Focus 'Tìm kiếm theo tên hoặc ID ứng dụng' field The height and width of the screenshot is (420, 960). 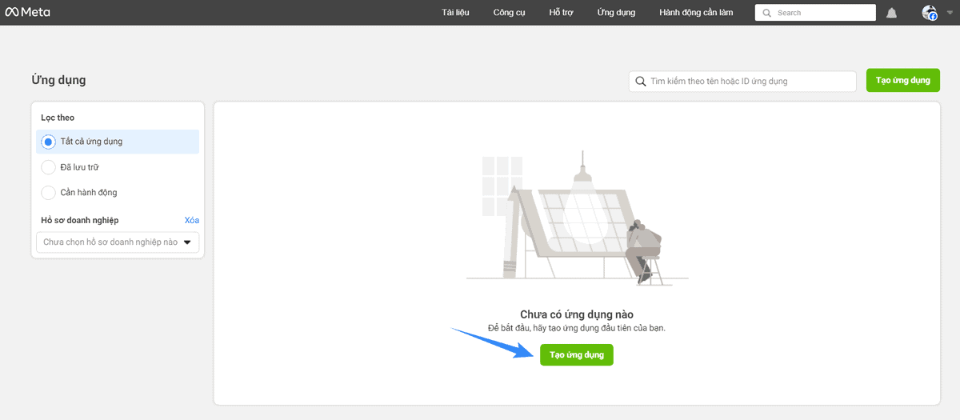[x=742, y=82]
